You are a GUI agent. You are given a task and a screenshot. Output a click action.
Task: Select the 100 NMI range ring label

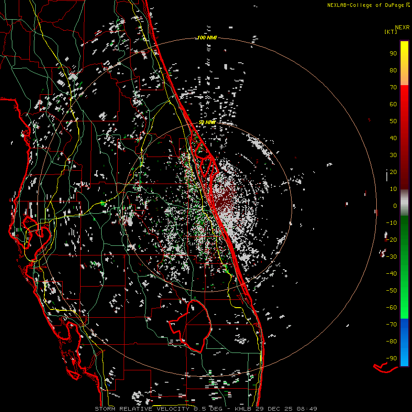coord(206,38)
